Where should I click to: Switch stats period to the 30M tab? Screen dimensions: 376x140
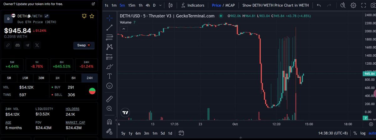41,78
